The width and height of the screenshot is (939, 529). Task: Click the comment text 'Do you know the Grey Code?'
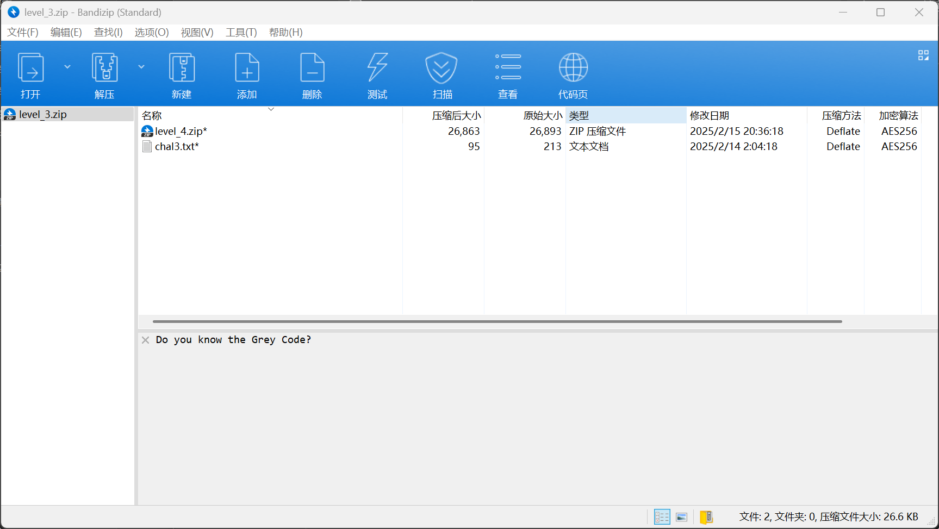click(x=233, y=340)
